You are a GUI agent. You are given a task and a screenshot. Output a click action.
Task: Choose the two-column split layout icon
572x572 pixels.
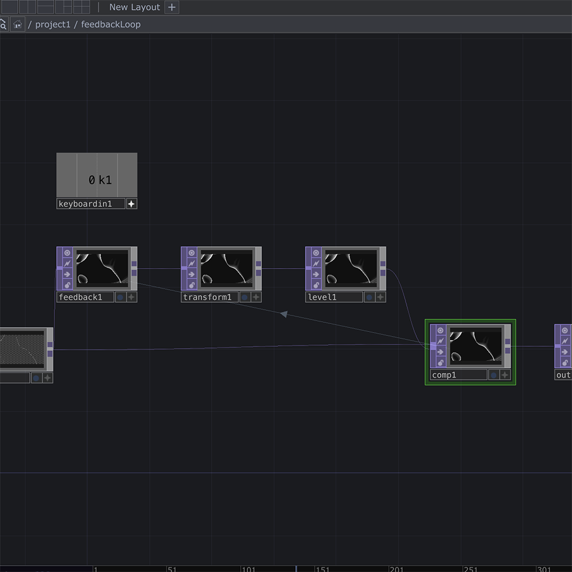(x=28, y=7)
